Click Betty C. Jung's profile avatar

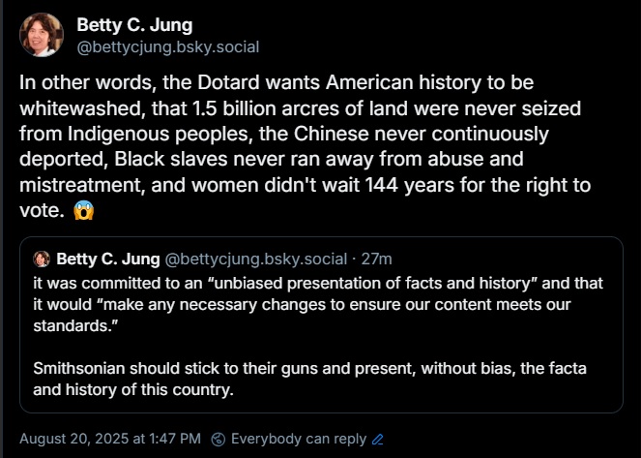[x=42, y=35]
